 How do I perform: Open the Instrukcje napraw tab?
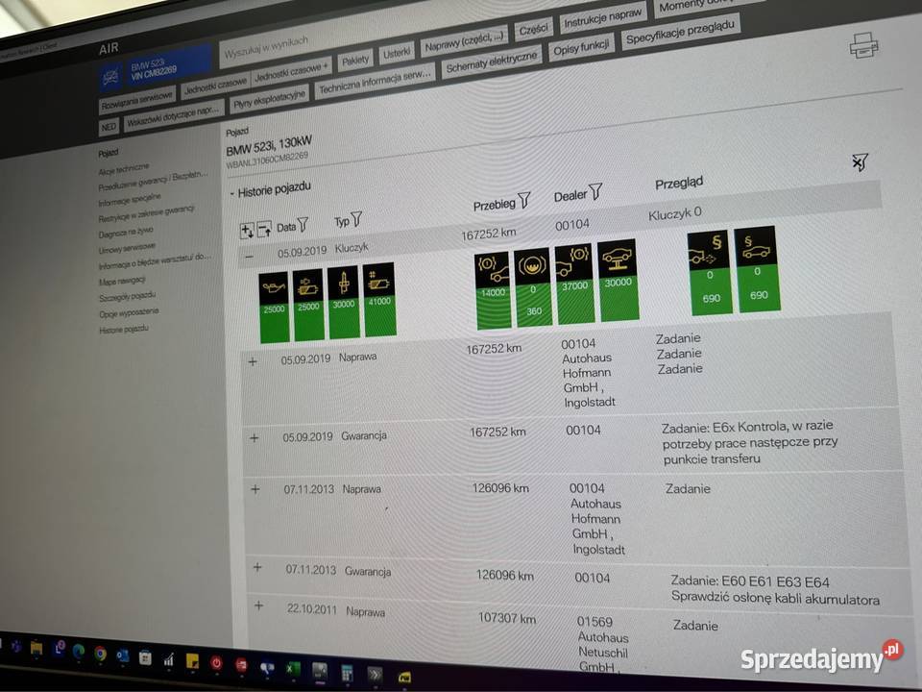(x=603, y=18)
